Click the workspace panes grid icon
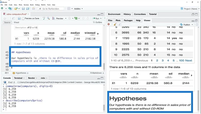The width and height of the screenshot is (201, 114). [69, 9]
